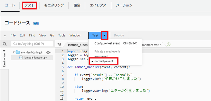Click the def lambda_handler line

[99, 67]
